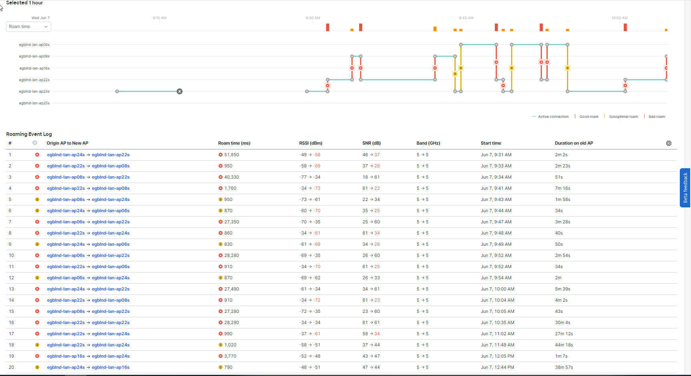This screenshot has height=376, width=691.
Task: Toggle the Bad roam legend item
Action: click(x=657, y=116)
